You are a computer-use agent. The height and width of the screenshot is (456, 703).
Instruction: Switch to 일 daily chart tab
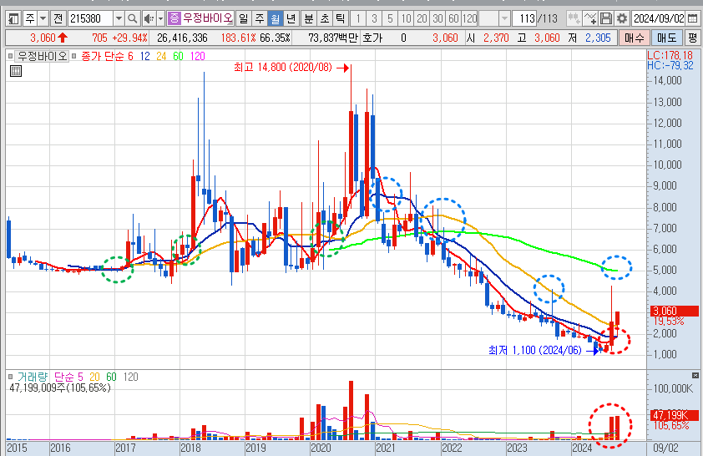(243, 18)
